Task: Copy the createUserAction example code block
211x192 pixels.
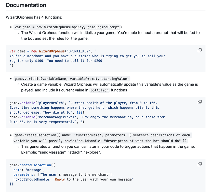Action: [200, 164]
